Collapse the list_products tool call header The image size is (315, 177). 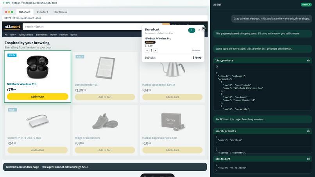pos(262,61)
